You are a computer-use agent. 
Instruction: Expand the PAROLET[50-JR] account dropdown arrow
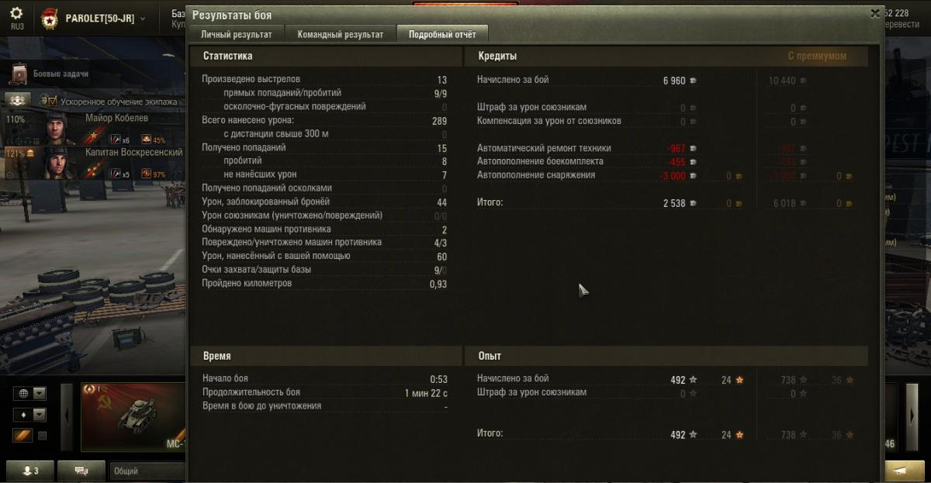[x=143, y=19]
